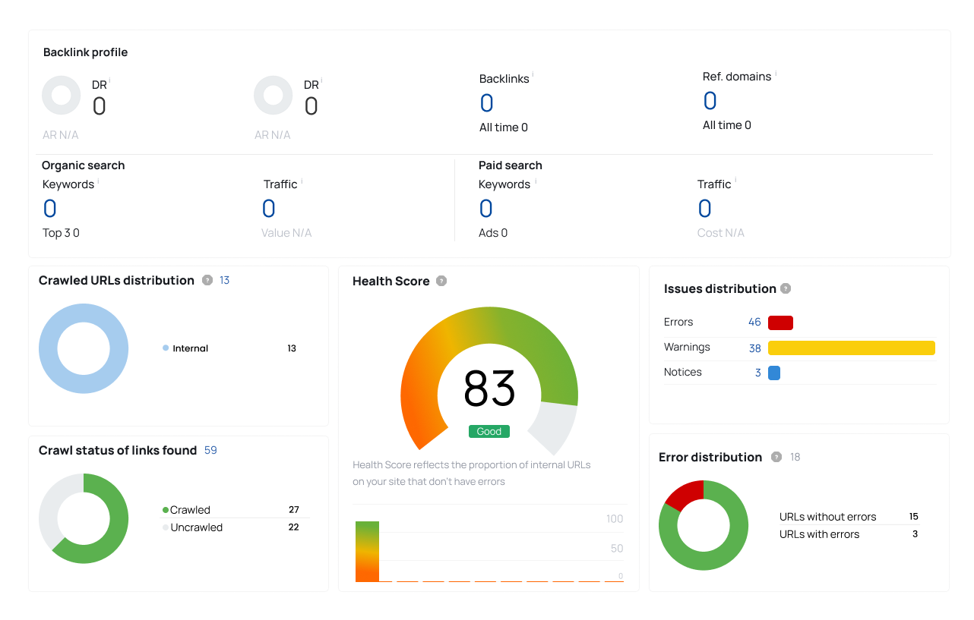The image size is (974, 620).
Task: Click the red Errors bar
Action: (x=780, y=323)
